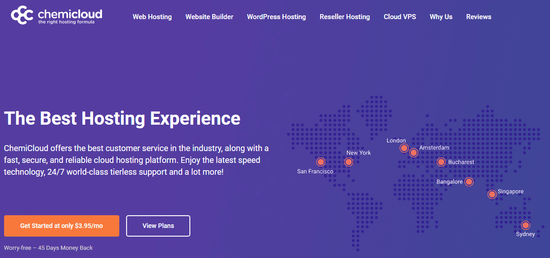Image resolution: width=550 pixels, height=258 pixels.
Task: Click the London map label
Action: tap(396, 141)
